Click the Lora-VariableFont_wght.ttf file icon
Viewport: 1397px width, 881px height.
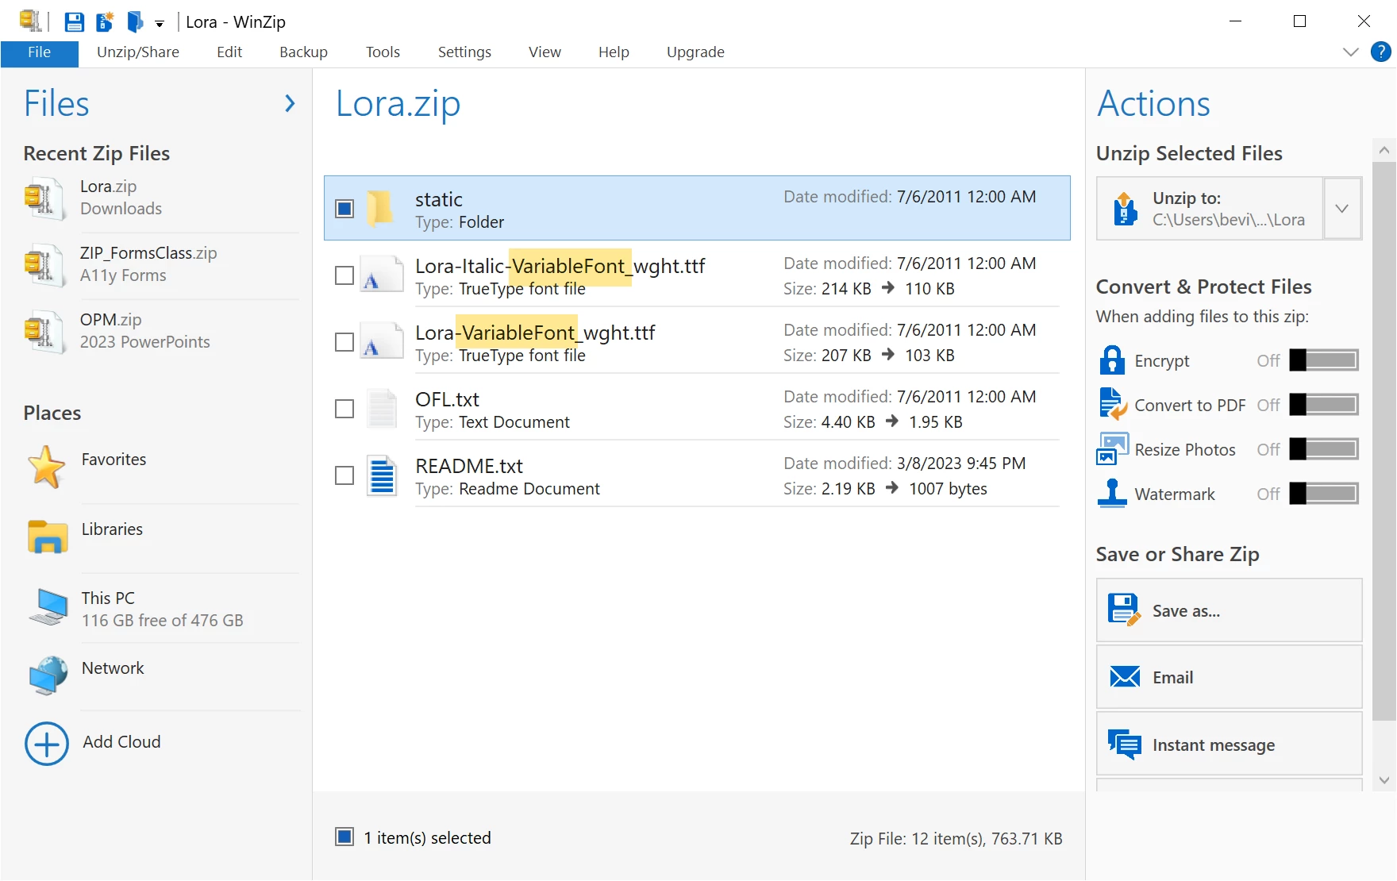(x=382, y=340)
